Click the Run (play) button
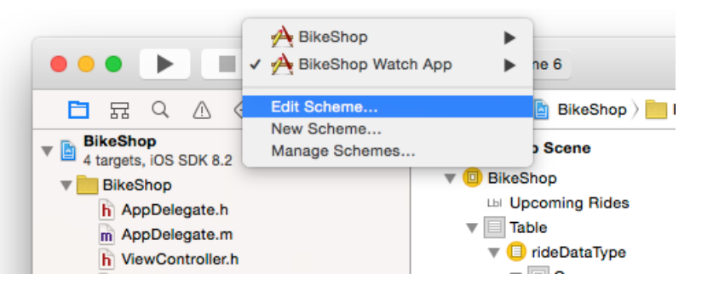 click(x=165, y=64)
